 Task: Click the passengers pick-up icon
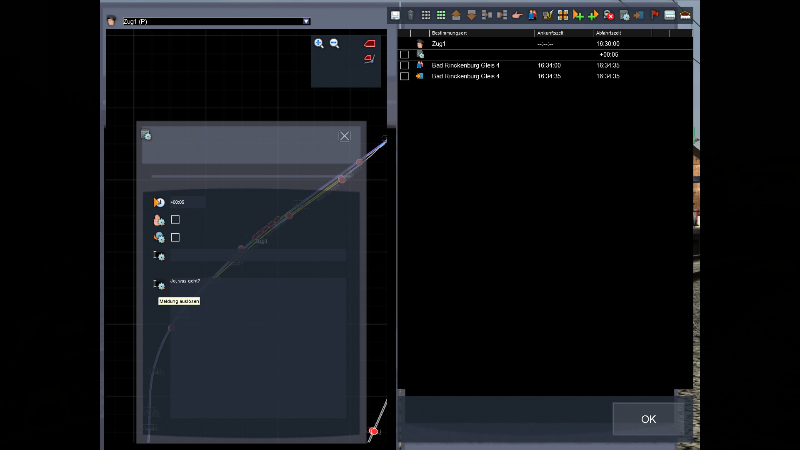point(532,15)
